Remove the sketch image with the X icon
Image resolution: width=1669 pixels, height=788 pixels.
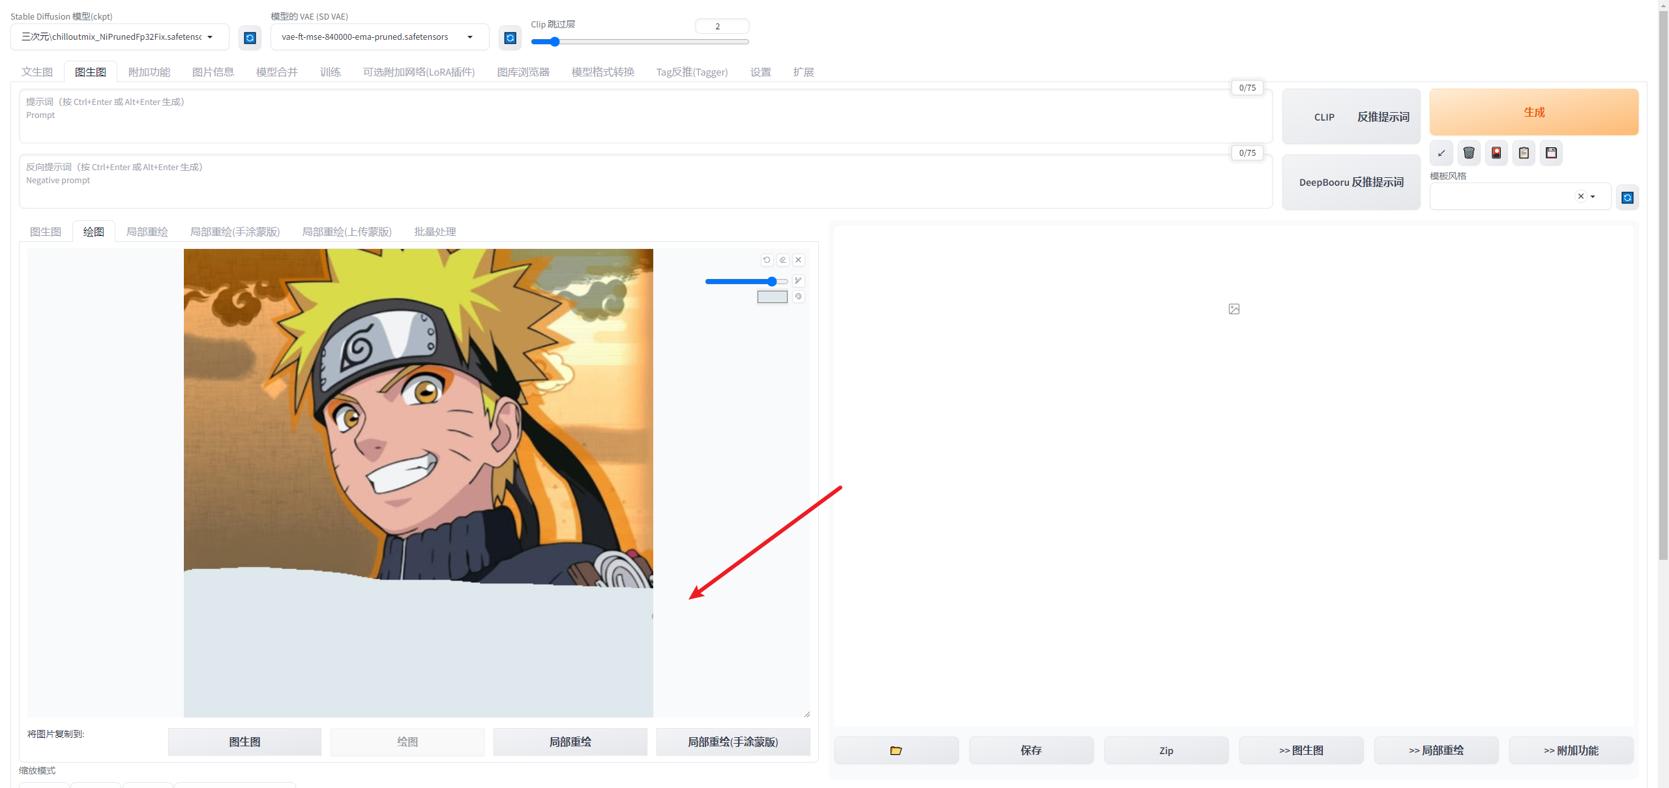pos(798,259)
